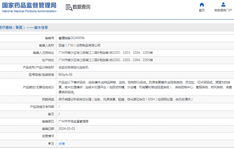Select the 备案人注册地址 address value
The height and width of the screenshot is (149, 234).
click(106, 53)
